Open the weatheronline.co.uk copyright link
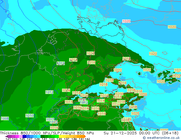 coord(161,138)
